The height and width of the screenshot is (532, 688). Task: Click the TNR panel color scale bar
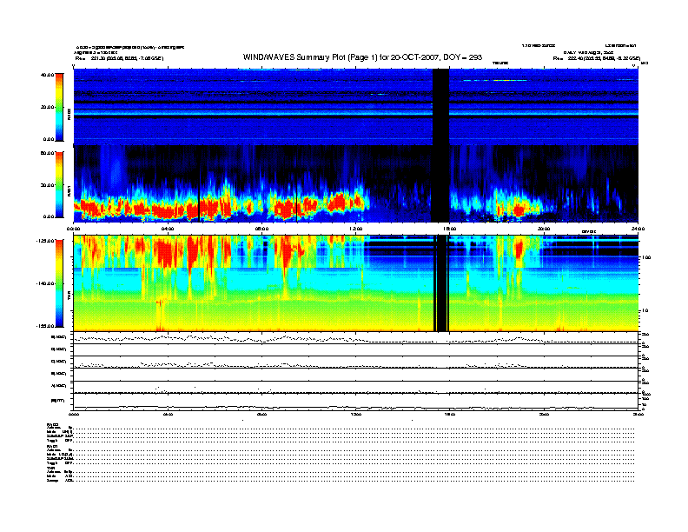point(59,283)
